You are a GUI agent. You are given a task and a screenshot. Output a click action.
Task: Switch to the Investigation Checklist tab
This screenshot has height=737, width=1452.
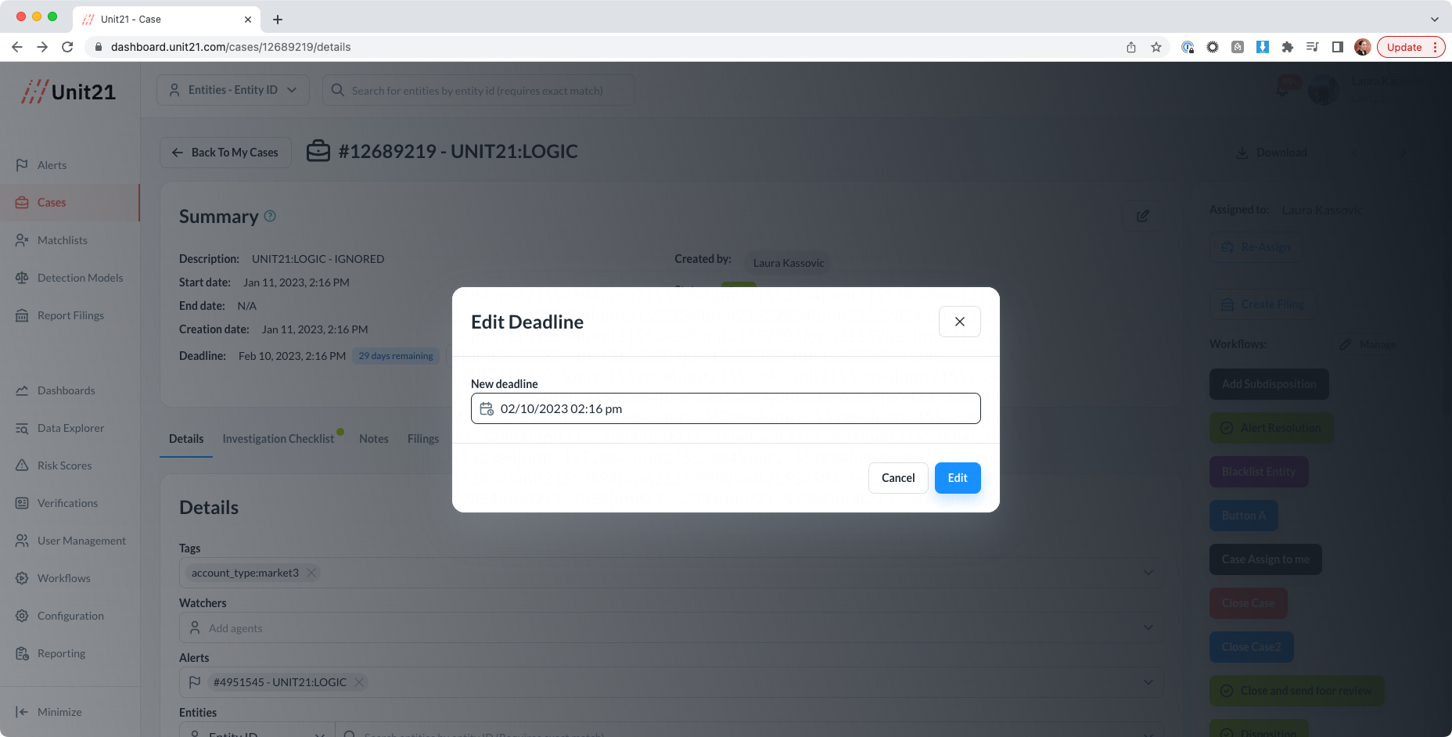point(279,439)
